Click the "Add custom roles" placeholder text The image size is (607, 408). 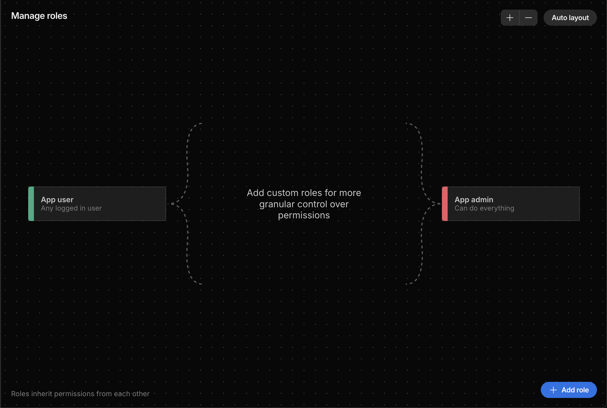(303, 204)
